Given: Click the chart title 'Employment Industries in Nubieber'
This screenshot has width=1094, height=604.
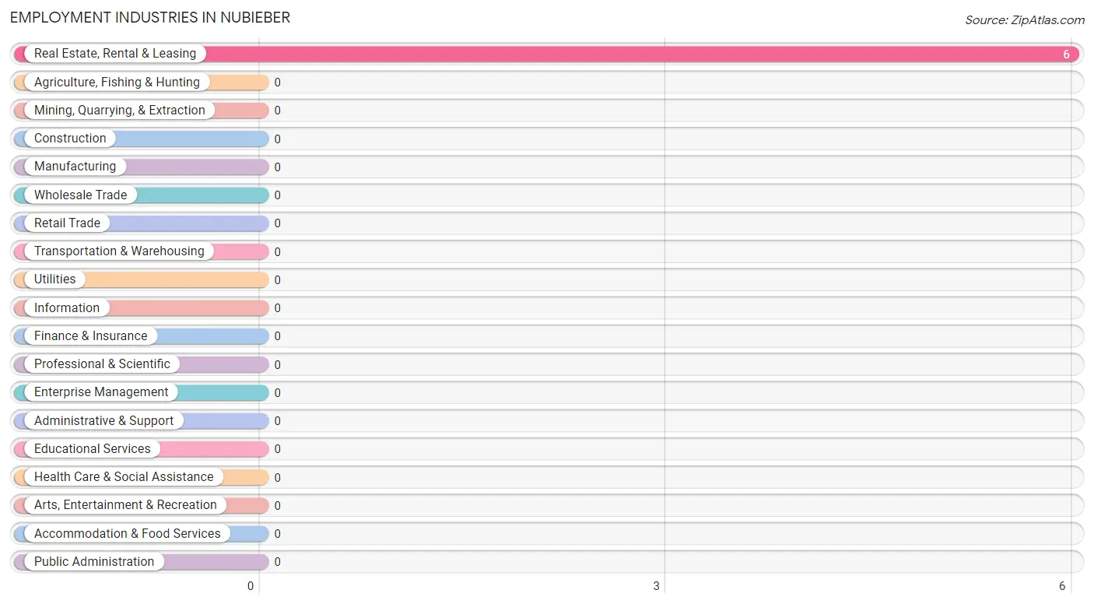Looking at the screenshot, I should point(150,17).
